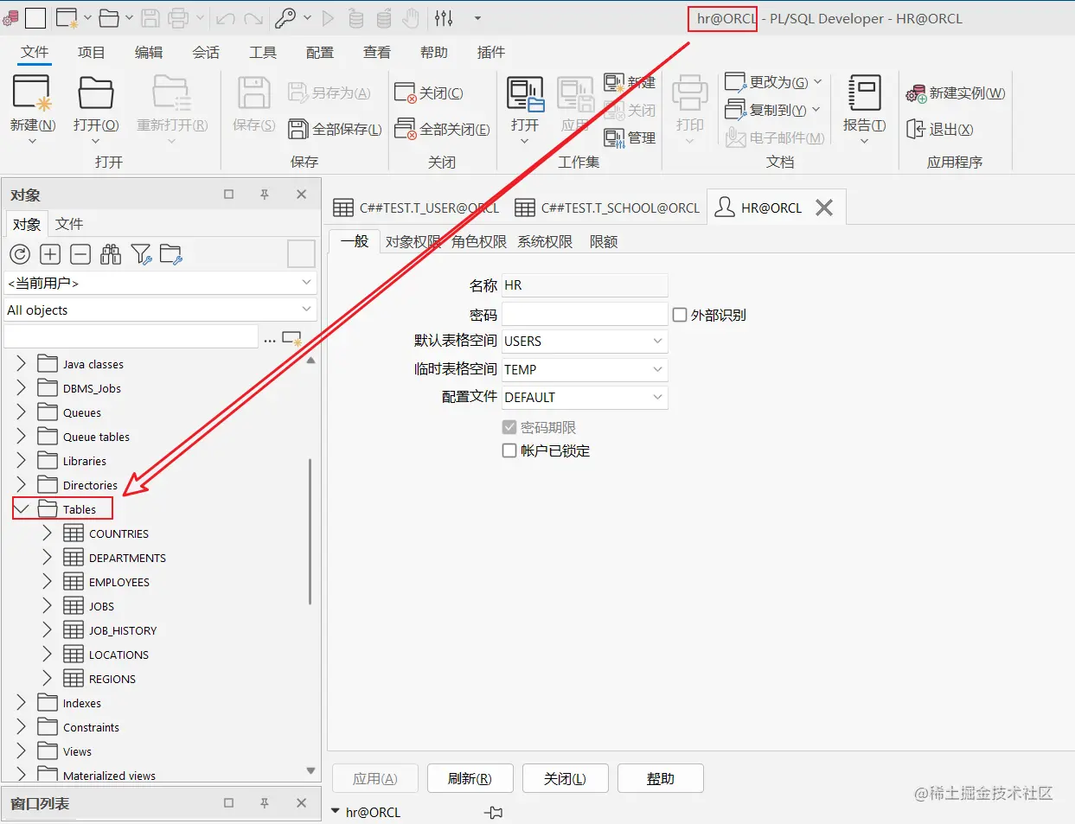Viewport: 1075px width, 824px height.
Task: Expand the COUNTRIES table node
Action: [x=48, y=533]
